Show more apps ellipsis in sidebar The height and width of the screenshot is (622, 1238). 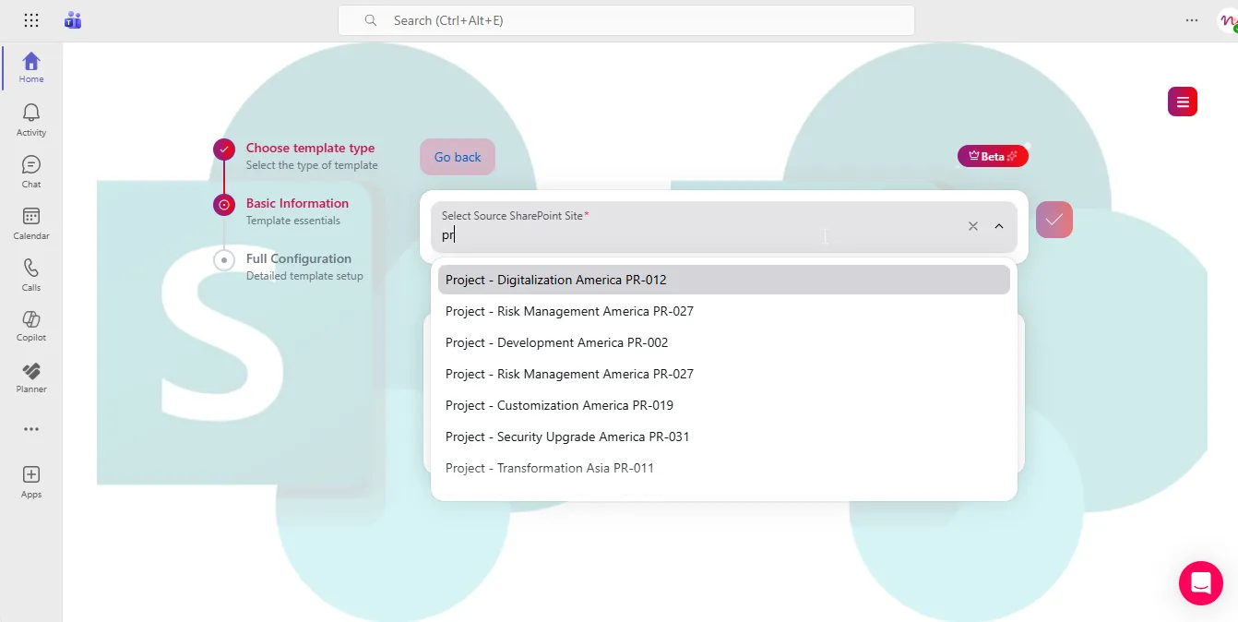pyautogui.click(x=31, y=429)
